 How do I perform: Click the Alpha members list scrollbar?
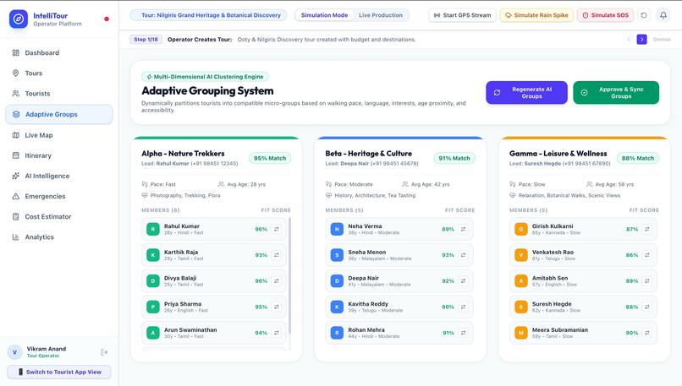(289, 275)
